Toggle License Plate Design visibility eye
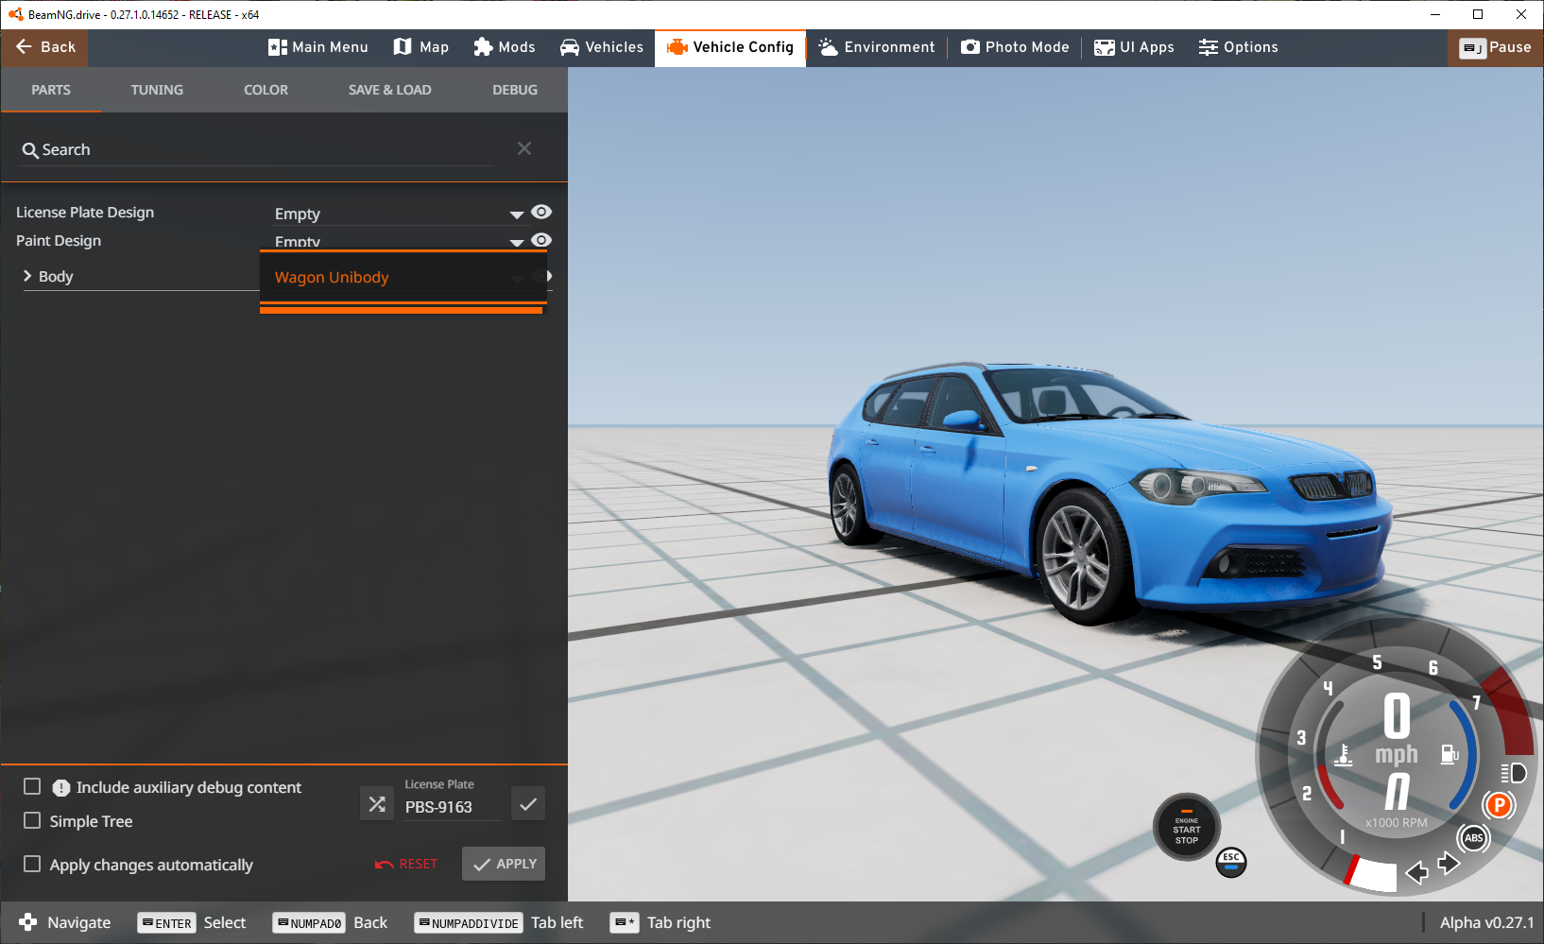 click(x=541, y=212)
